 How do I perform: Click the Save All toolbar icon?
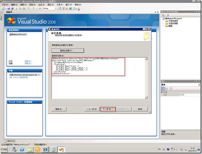coord(12,8)
